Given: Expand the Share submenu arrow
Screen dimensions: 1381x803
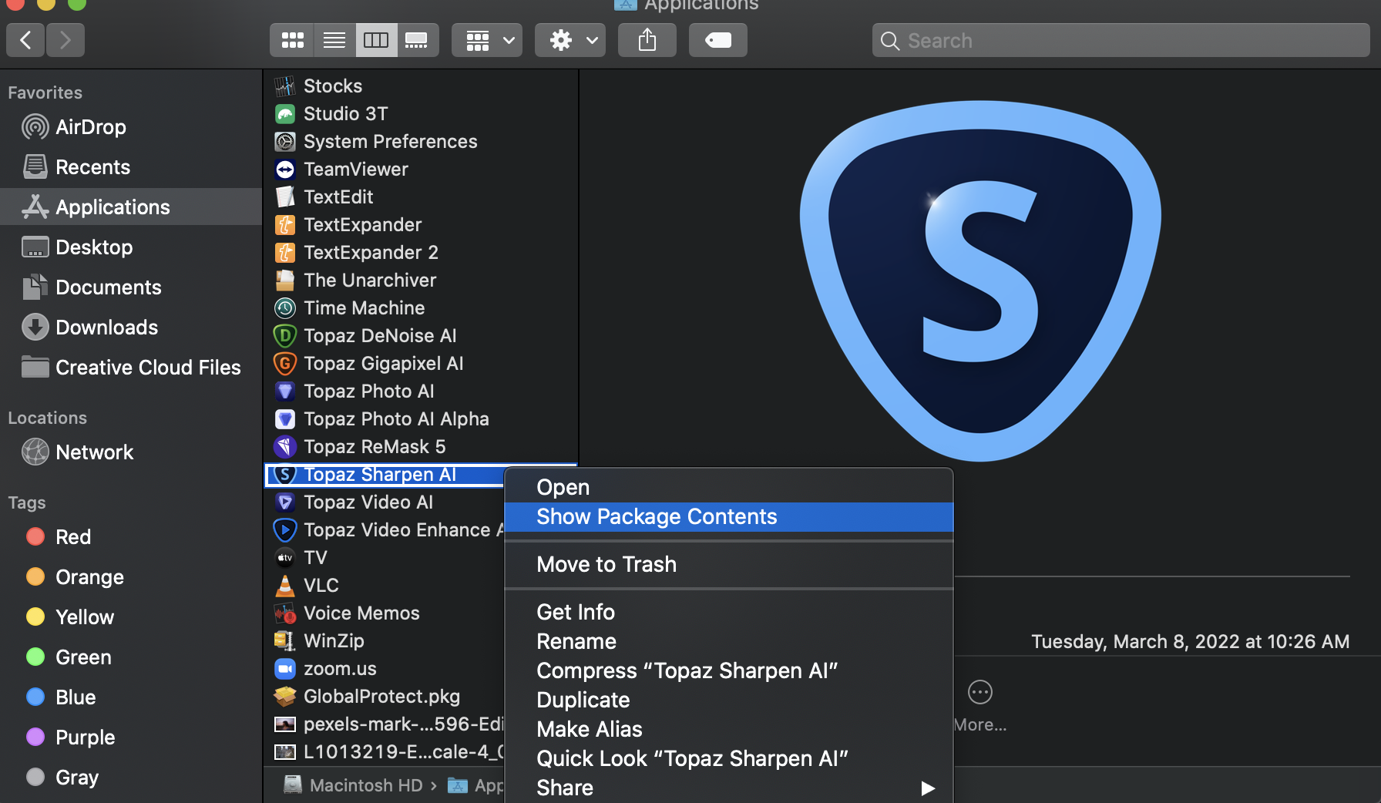Looking at the screenshot, I should pyautogui.click(x=928, y=788).
